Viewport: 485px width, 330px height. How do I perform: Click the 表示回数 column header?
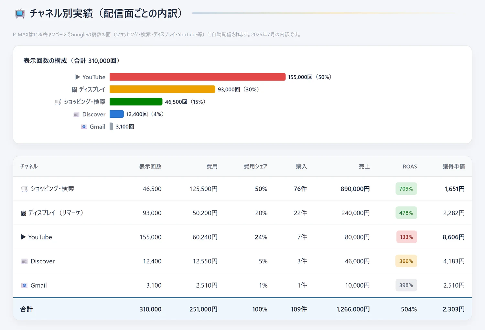click(150, 166)
